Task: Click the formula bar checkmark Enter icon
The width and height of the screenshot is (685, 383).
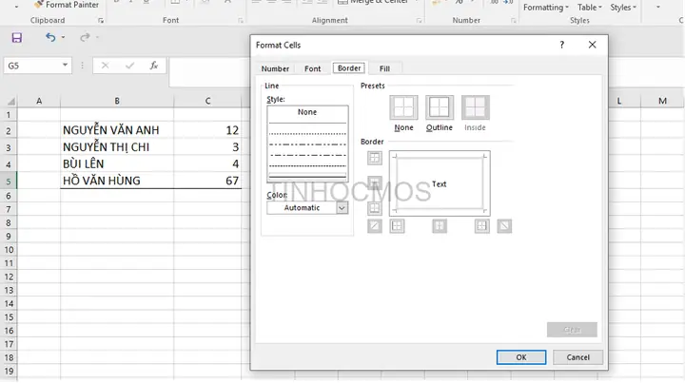Action: 129,66
